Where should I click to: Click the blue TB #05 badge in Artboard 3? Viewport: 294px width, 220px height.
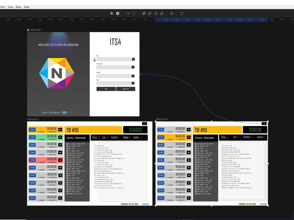point(32,160)
